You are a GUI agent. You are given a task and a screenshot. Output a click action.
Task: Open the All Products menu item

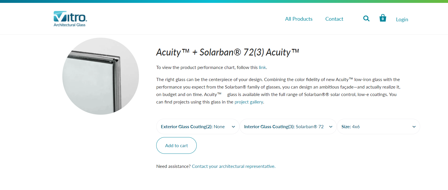(x=299, y=19)
